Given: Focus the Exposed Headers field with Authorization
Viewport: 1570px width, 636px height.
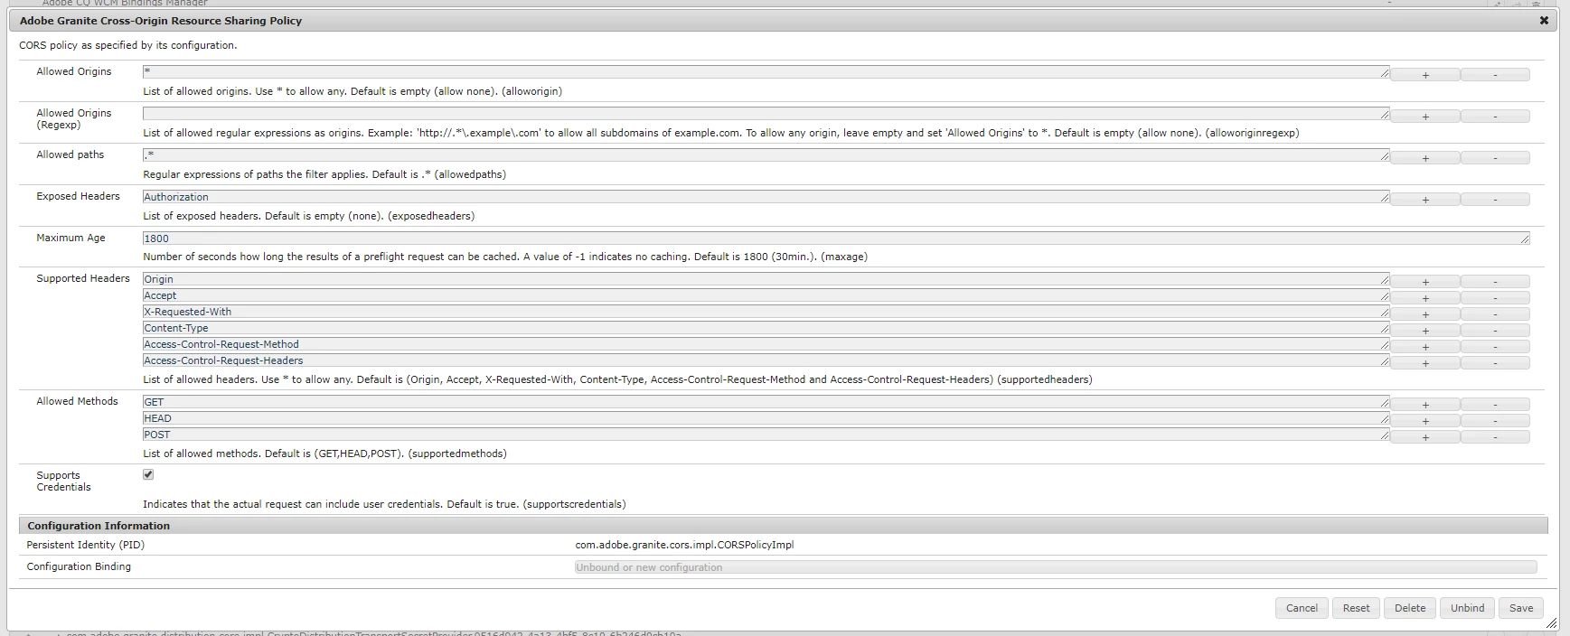Looking at the screenshot, I should click(766, 196).
